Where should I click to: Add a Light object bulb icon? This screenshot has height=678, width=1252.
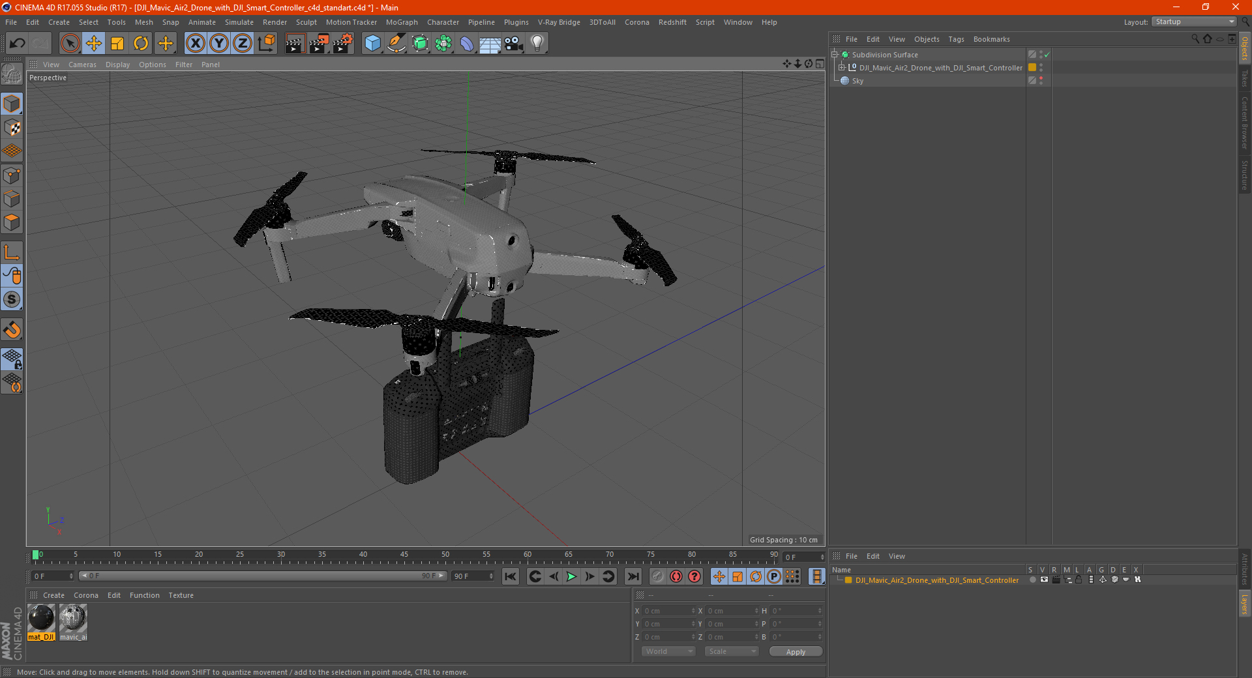coord(537,44)
